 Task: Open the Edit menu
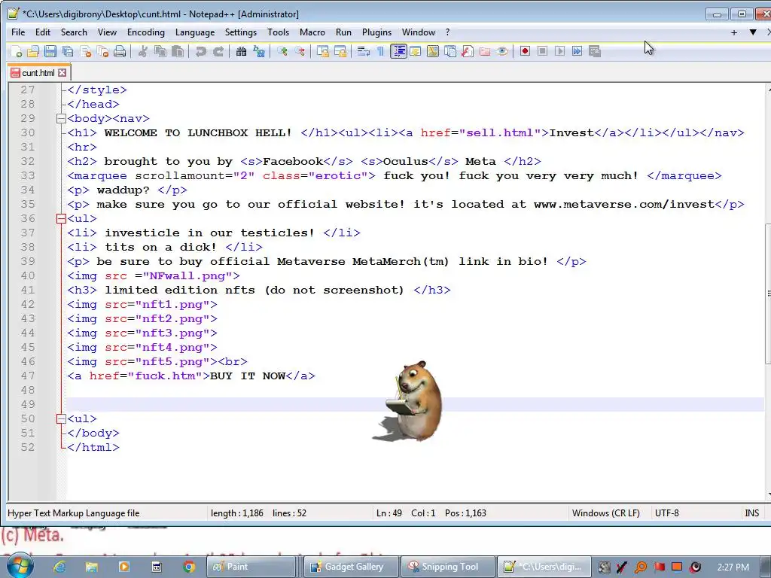43,32
